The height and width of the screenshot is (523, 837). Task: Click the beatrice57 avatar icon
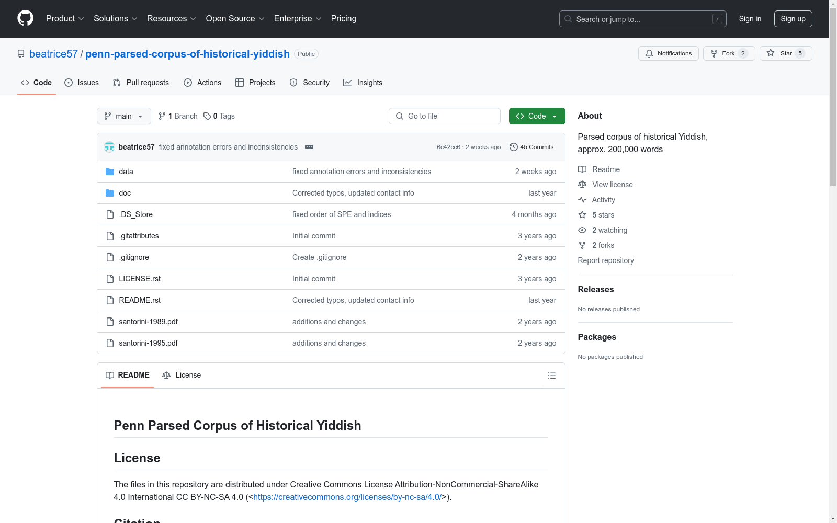point(109,147)
